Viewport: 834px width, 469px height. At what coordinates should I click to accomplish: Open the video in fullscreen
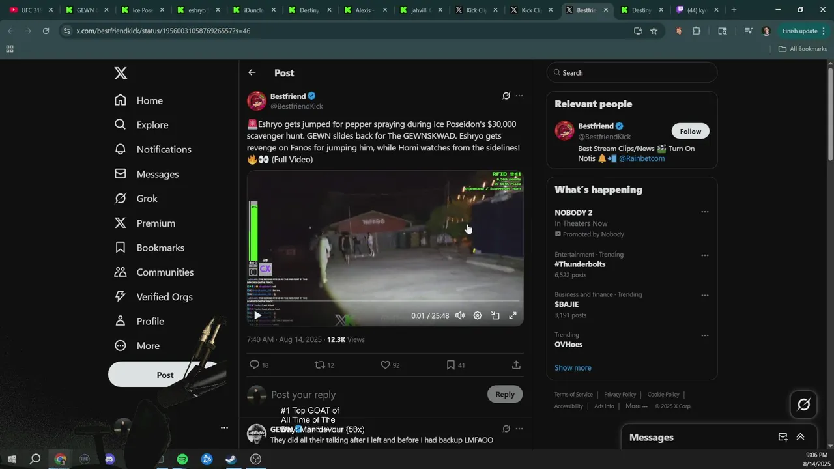click(513, 315)
